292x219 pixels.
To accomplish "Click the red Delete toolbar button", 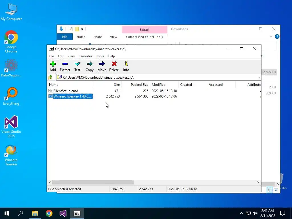I will (x=114, y=66).
